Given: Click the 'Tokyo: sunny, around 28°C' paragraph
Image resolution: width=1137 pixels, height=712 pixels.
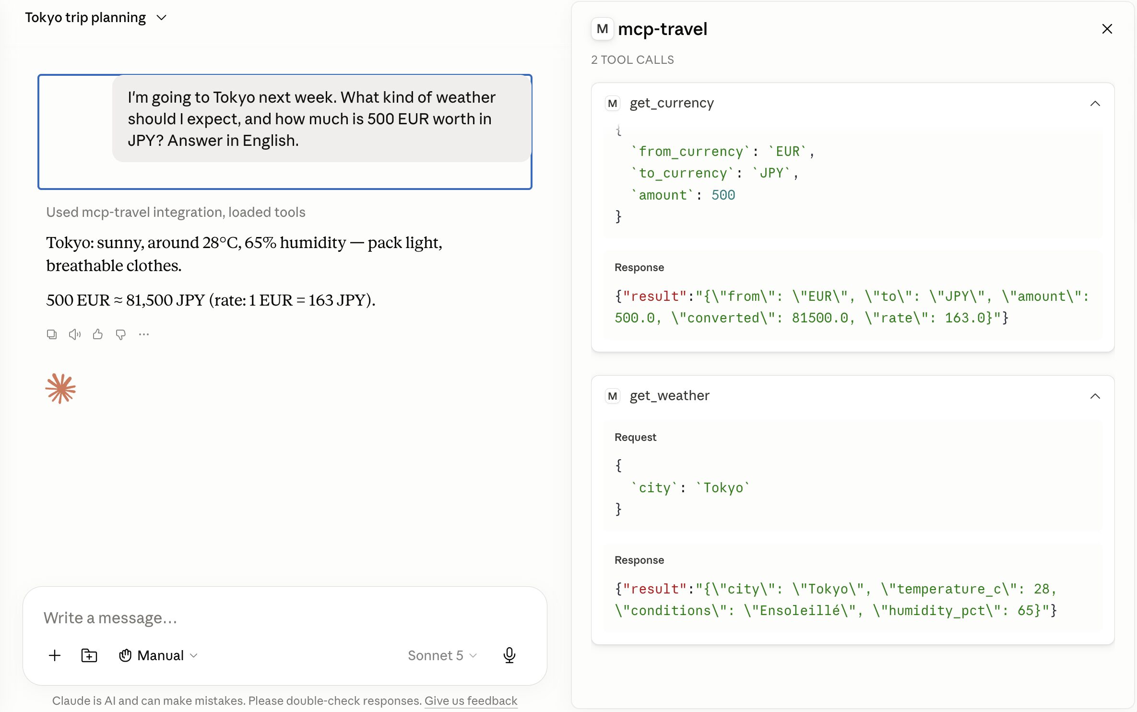Looking at the screenshot, I should pyautogui.click(x=244, y=254).
